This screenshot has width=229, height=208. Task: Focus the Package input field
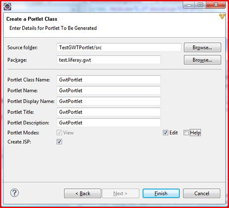[109, 60]
